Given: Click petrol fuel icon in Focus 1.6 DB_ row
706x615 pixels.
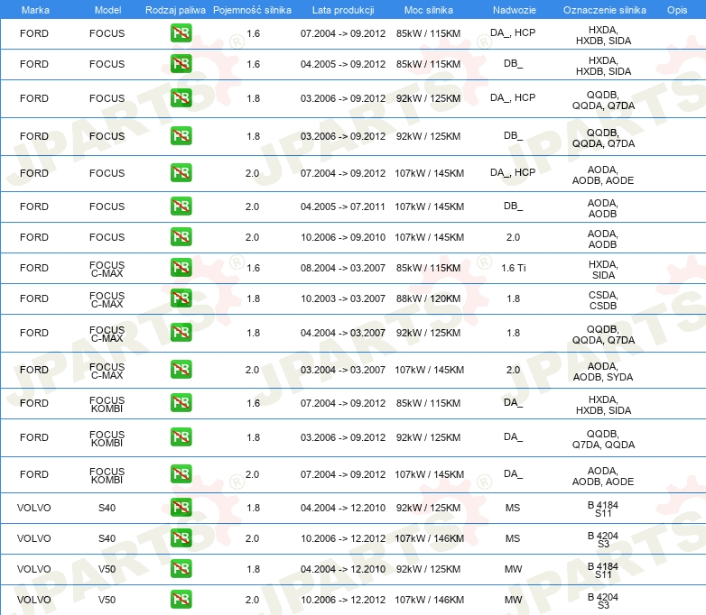Looking at the screenshot, I should 181,64.
